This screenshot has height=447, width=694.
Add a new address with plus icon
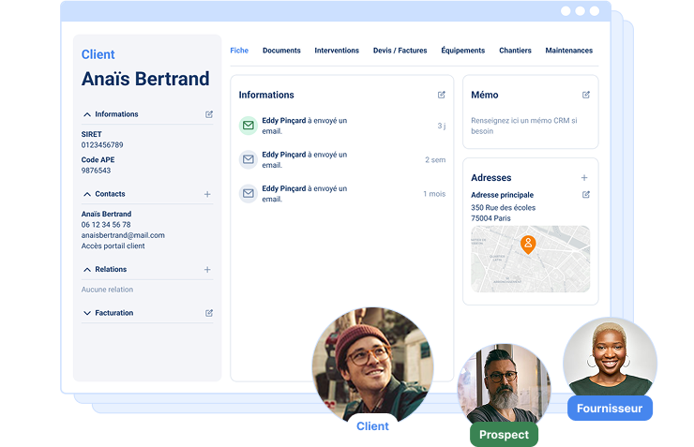click(584, 178)
